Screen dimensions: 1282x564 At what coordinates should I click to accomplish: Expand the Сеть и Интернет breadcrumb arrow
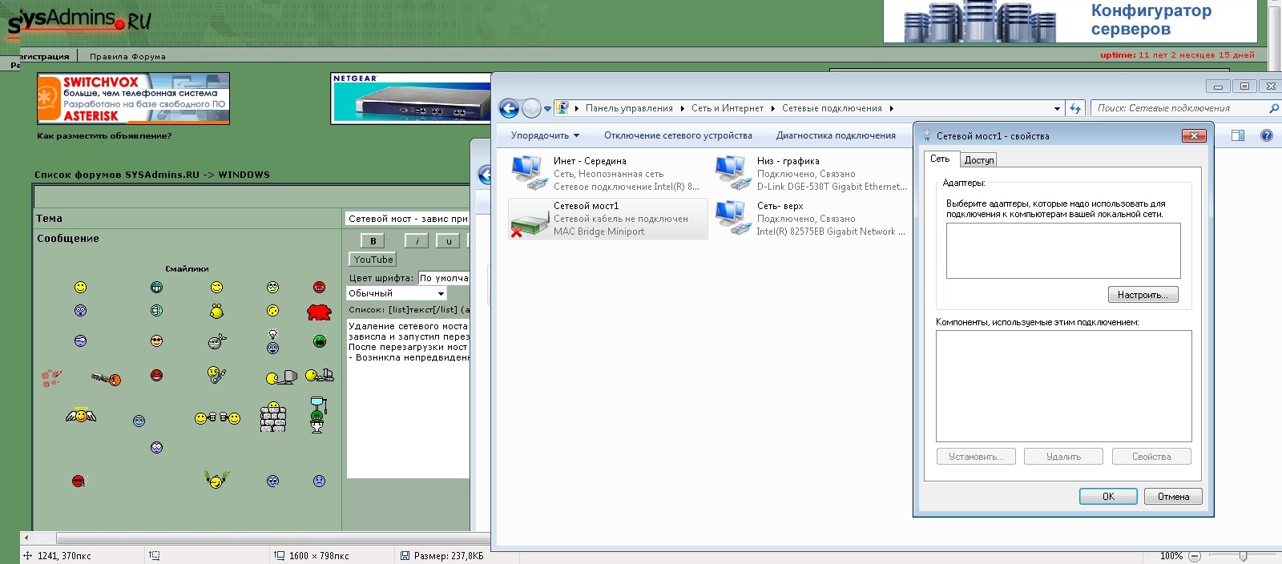773,108
